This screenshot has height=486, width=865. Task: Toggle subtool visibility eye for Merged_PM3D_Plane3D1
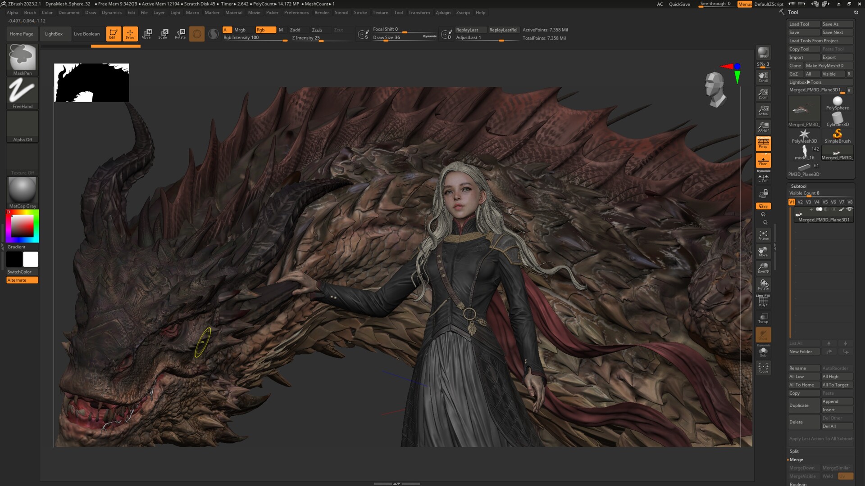[850, 209]
